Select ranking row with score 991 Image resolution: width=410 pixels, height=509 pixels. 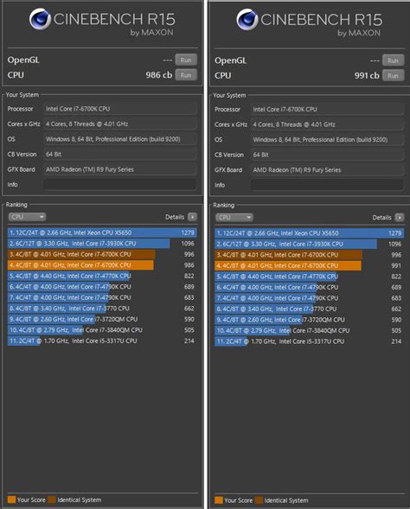(309, 265)
